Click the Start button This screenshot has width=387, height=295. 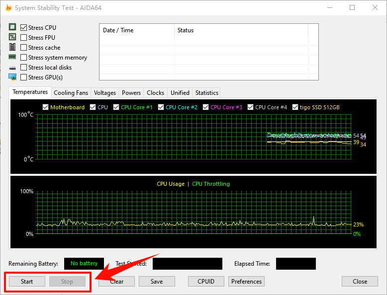(x=27, y=282)
